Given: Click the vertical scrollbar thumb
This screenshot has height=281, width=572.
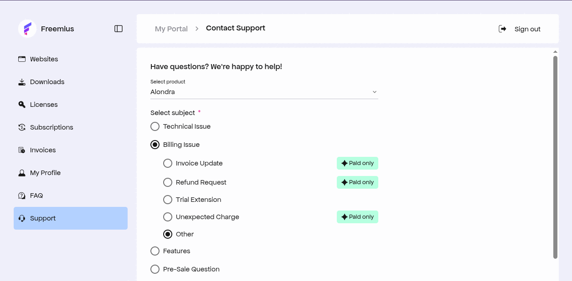Looking at the screenshot, I should tap(555, 157).
